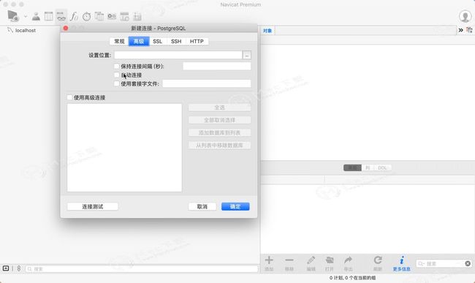475x283 pixels.
Task: Open the SSL tab
Action: pyautogui.click(x=158, y=41)
